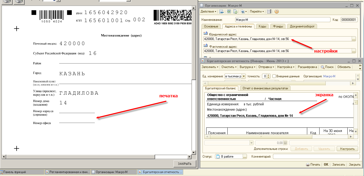Click the Печать printer icon at bottom
364x176 pixels.
[308, 165]
